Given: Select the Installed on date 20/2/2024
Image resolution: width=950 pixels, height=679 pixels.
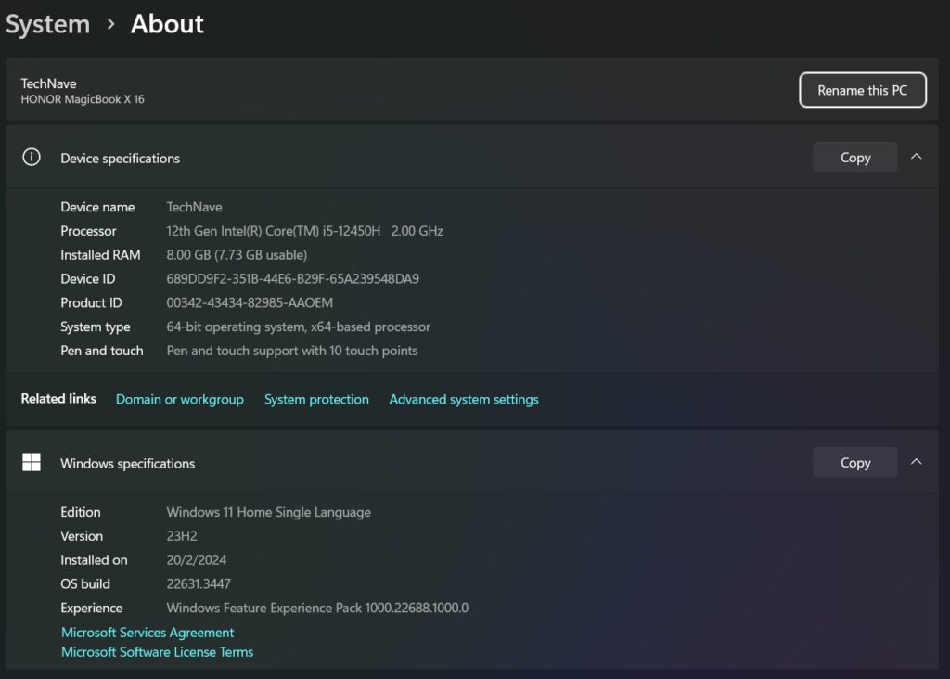Looking at the screenshot, I should tap(197, 560).
